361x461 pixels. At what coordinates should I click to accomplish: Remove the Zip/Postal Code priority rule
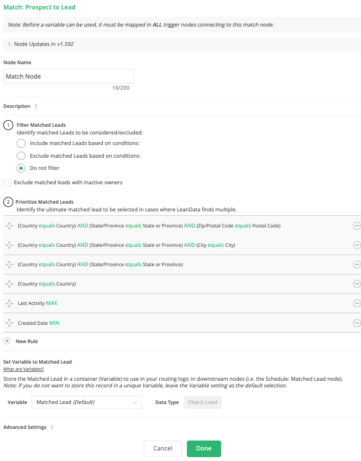point(357,226)
